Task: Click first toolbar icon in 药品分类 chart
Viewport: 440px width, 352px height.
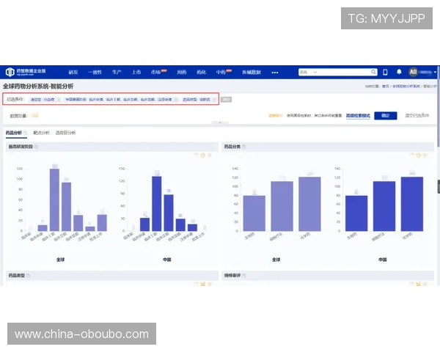Action: click(x=411, y=155)
